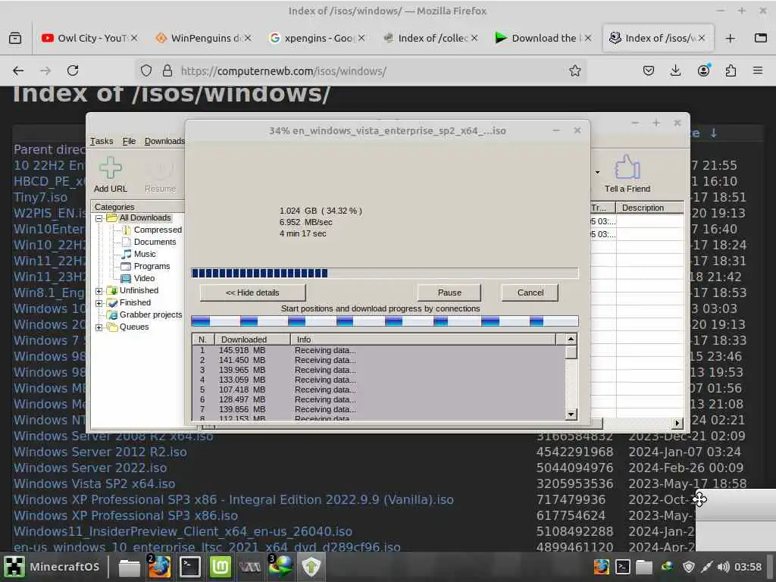
Task: Expand the Unfinished tree node
Action: pyautogui.click(x=99, y=291)
